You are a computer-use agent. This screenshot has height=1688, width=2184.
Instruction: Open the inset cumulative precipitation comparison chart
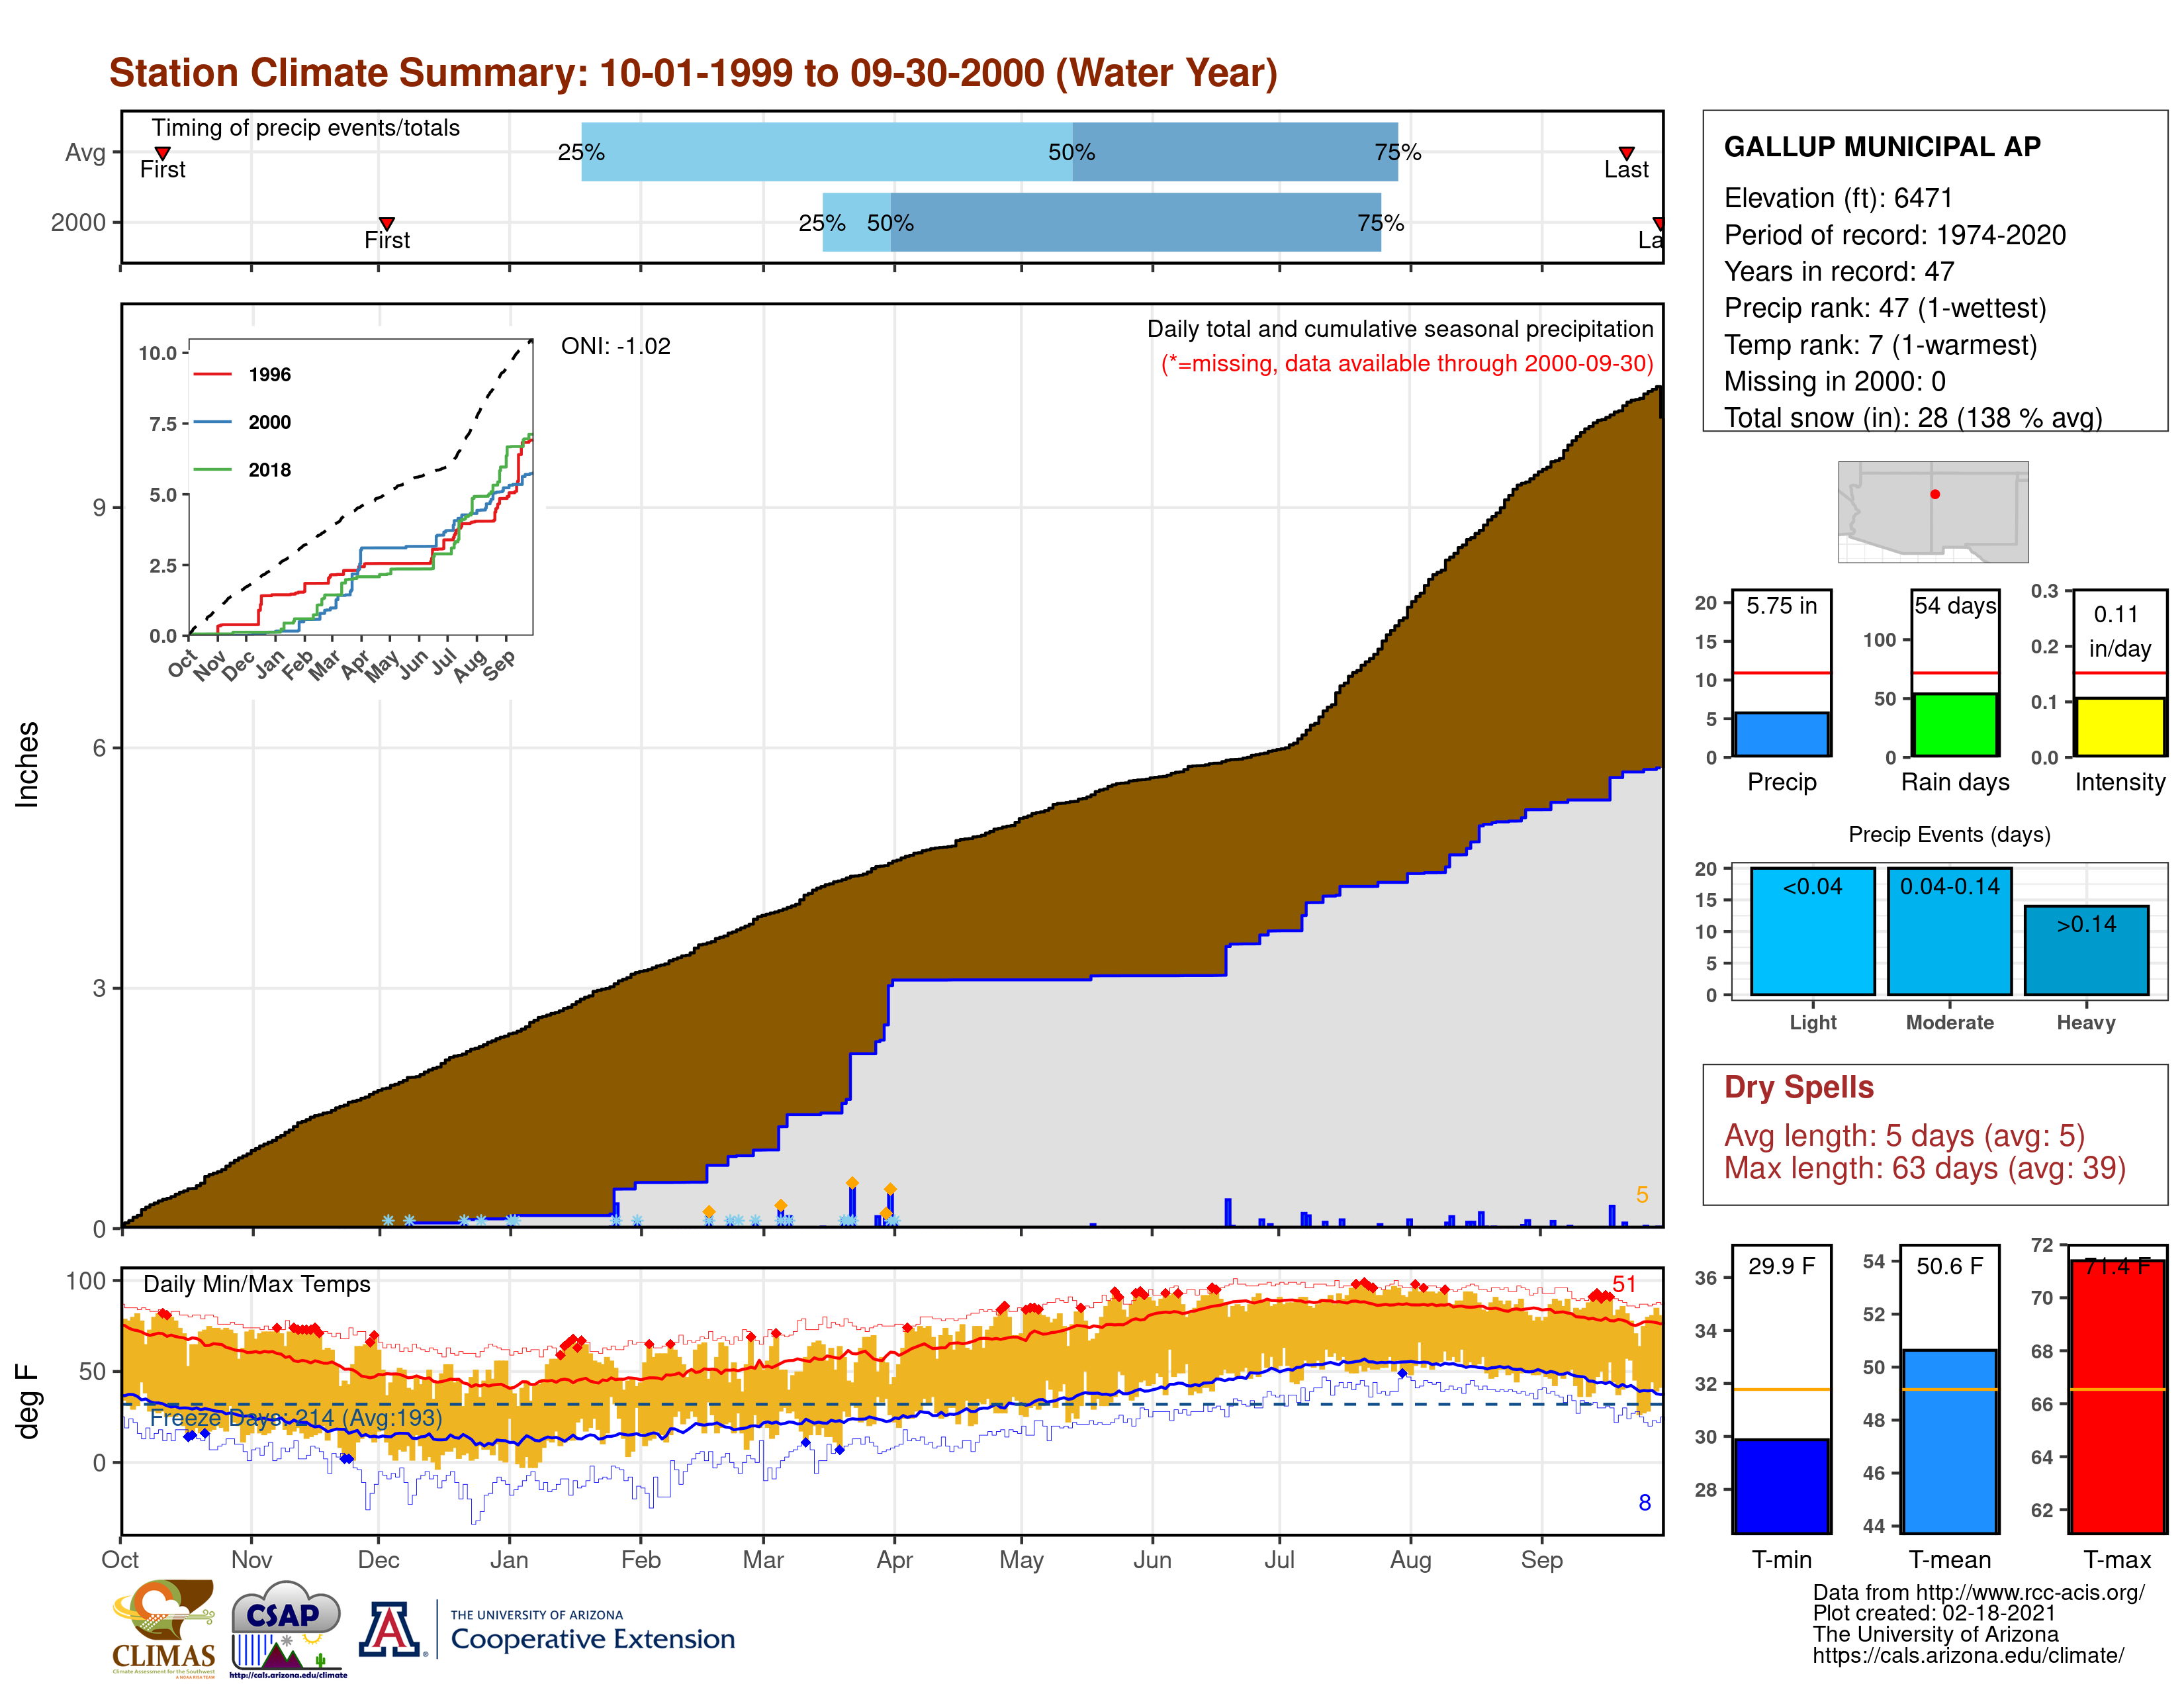[x=360, y=487]
